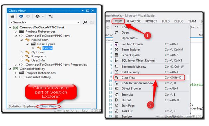Click the magnifier search icon
The image size is (209, 126).
click(85, 22)
